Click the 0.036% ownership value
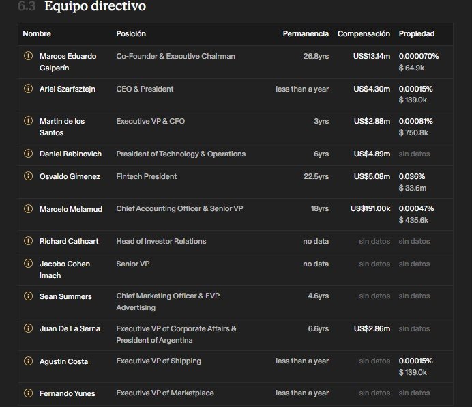The height and width of the screenshot is (407, 472). pyautogui.click(x=412, y=176)
